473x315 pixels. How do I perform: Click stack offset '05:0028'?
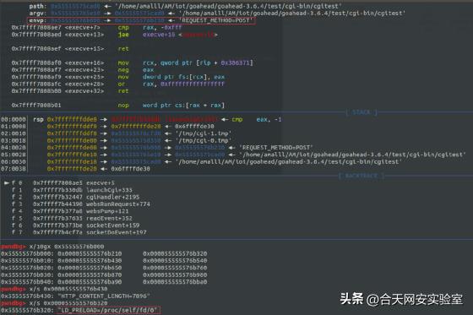point(14,155)
